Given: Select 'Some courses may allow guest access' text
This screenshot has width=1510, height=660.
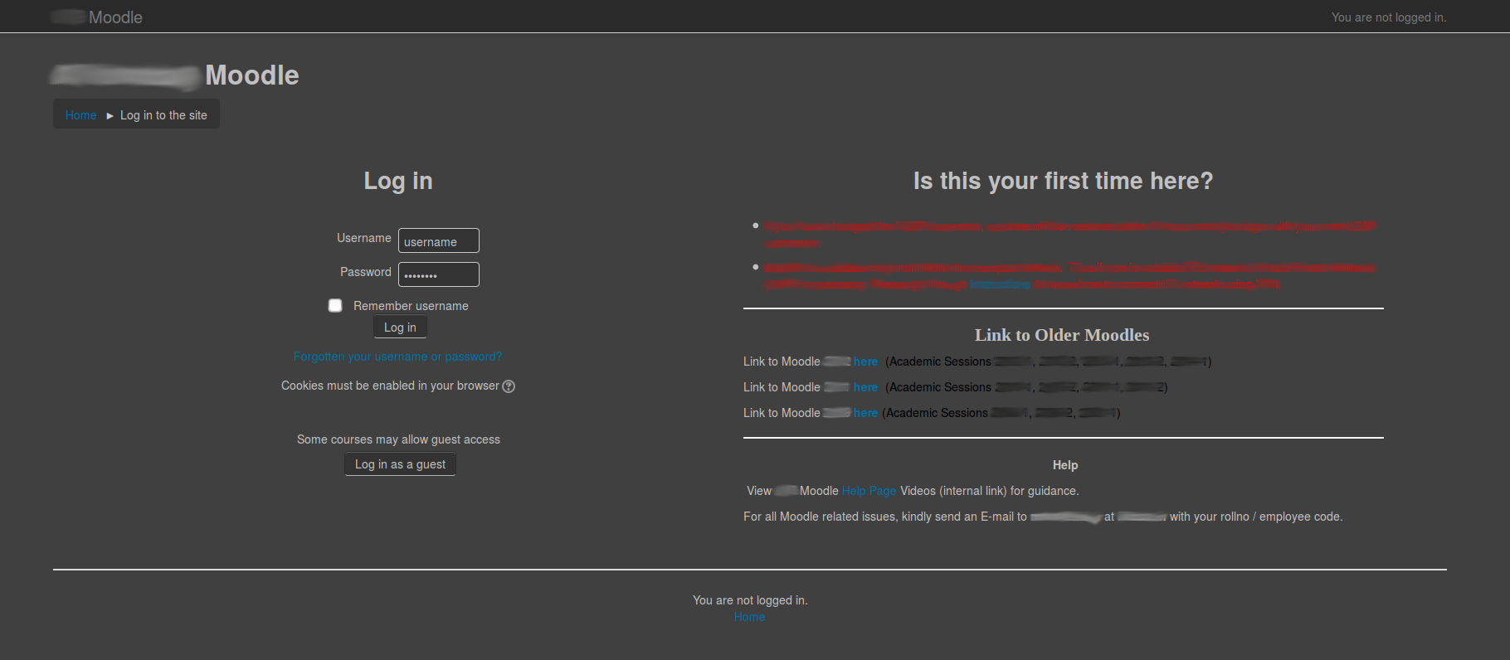Looking at the screenshot, I should tap(398, 439).
